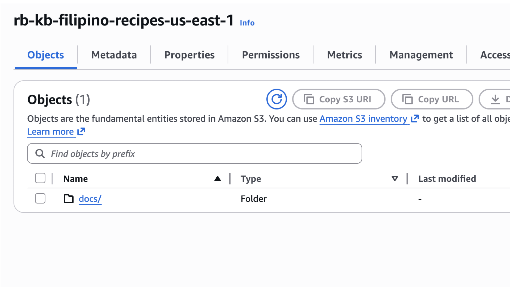Click the copy icon in Copy URL

coord(407,99)
